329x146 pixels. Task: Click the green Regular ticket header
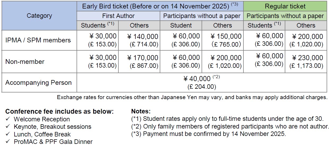285,6
